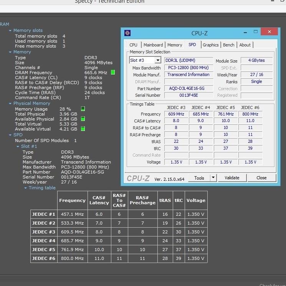This screenshot has width=286, height=286.
Task: Click the Voltage column header in Speccy table
Action: (x=196, y=200)
